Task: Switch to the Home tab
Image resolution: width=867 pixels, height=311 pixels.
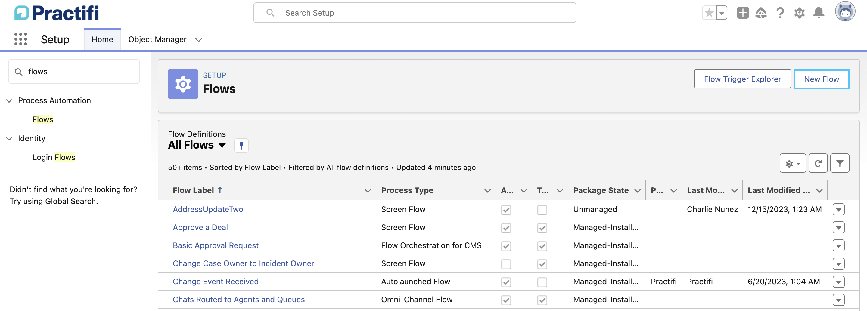Action: click(x=102, y=39)
